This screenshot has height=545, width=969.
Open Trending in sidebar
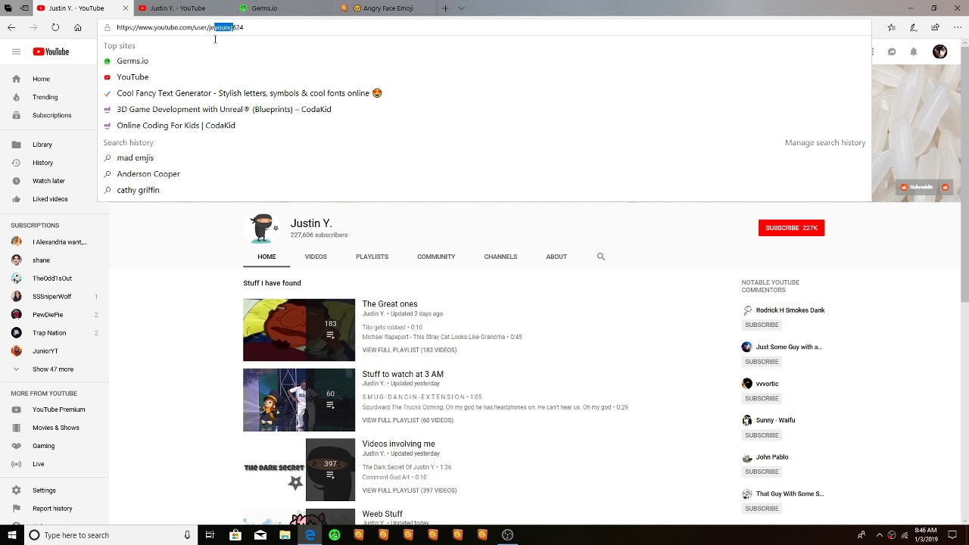click(x=45, y=97)
